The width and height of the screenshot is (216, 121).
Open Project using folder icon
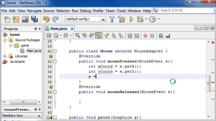pos(25,19)
